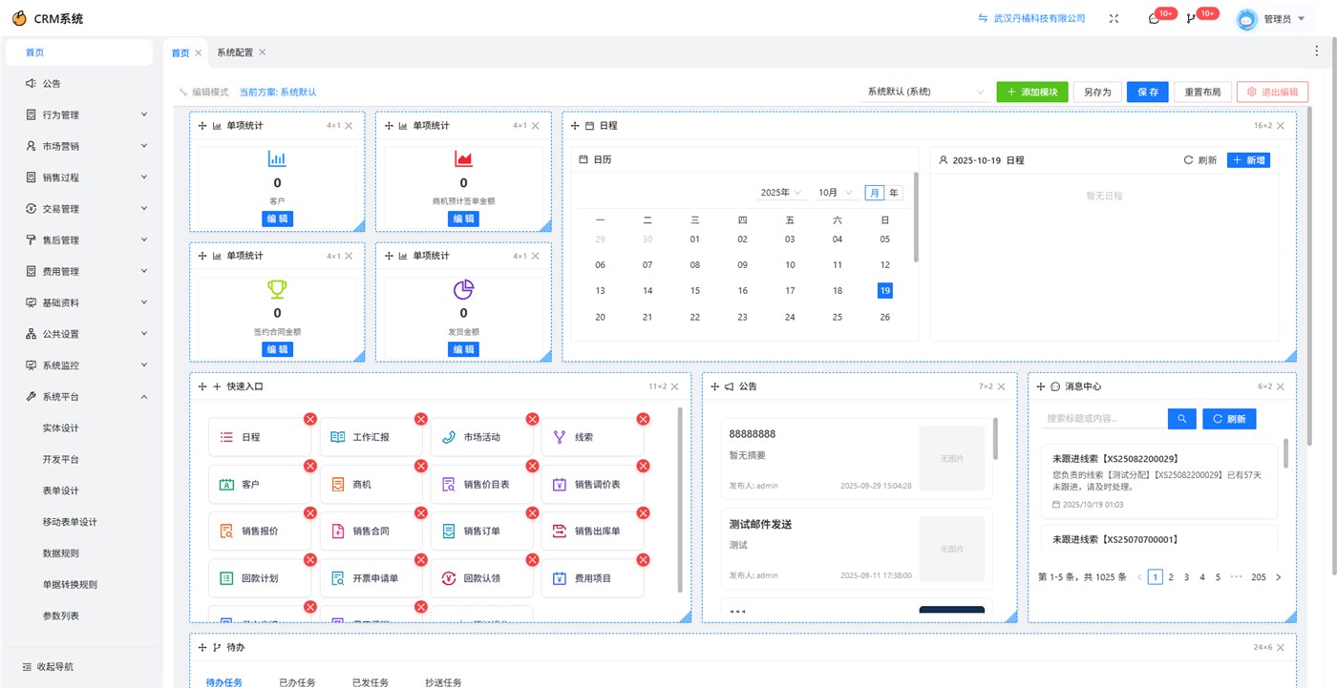This screenshot has width=1337, height=688.
Task: Click the three-dot more options icon
Action: pos(1317,52)
